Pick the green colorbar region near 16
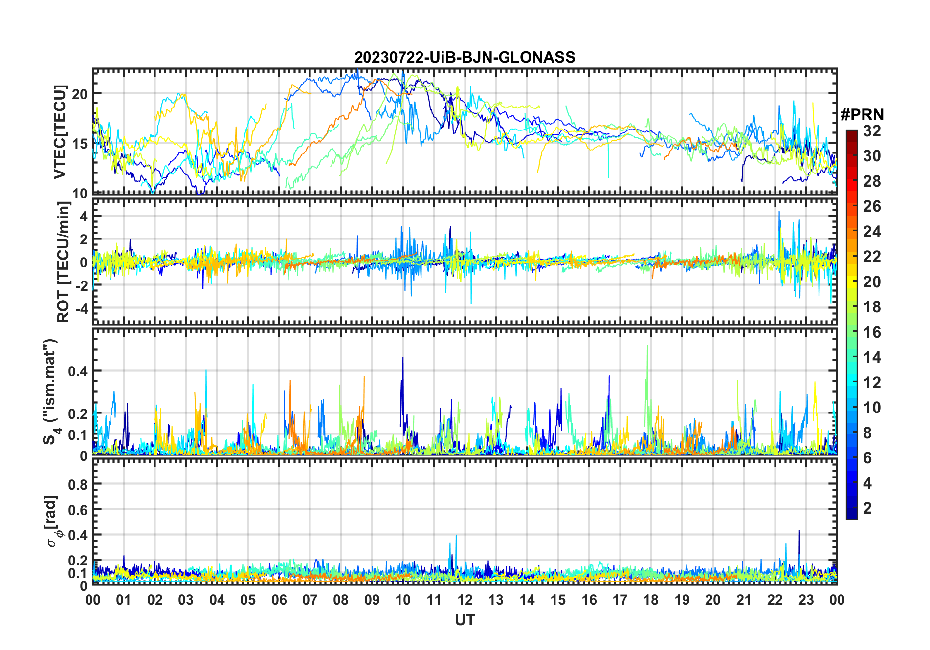Viewport: 930px width, 650px height. pyautogui.click(x=851, y=332)
